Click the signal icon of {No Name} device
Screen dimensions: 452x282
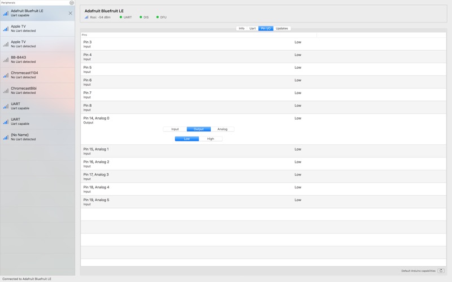(x=6, y=138)
